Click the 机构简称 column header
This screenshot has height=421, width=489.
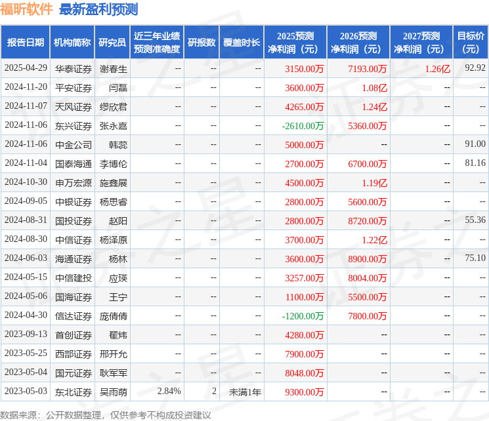tap(72, 43)
